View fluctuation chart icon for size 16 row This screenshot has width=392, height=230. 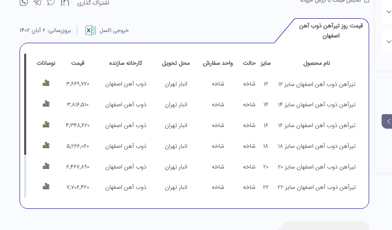[x=46, y=125]
